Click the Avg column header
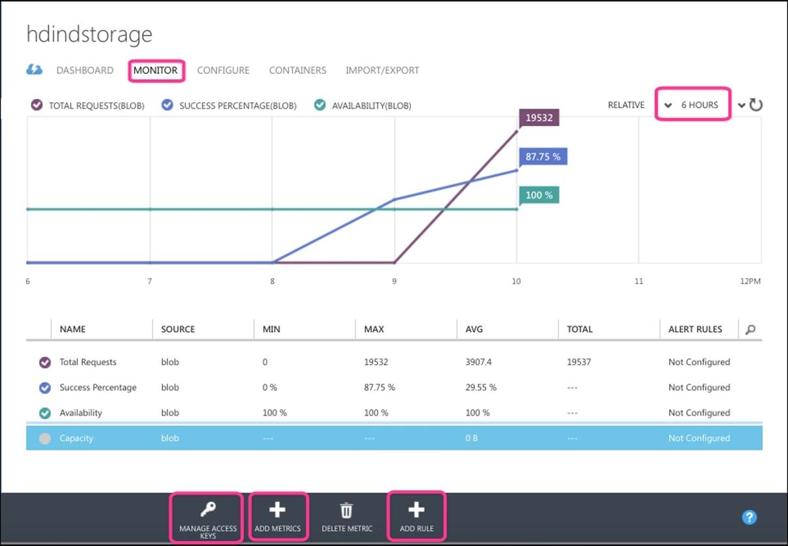 [x=475, y=329]
